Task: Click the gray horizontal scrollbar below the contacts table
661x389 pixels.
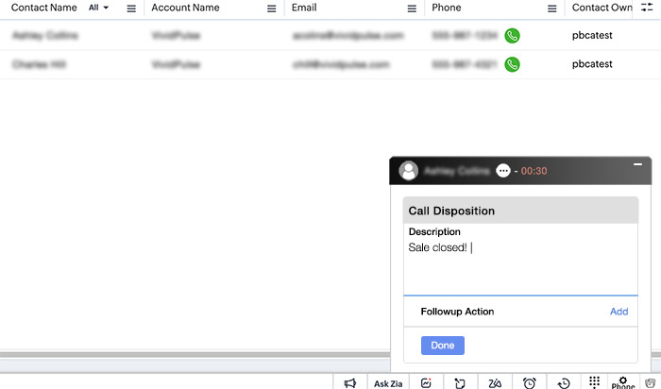Action: tap(195, 354)
